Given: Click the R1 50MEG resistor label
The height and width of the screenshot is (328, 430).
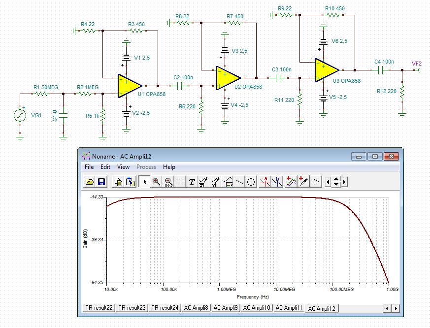Looking at the screenshot, I should tap(46, 87).
